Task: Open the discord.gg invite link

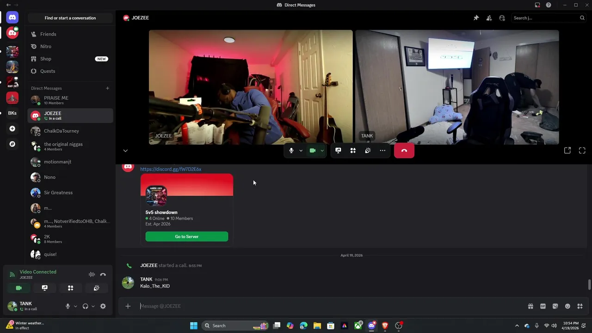Action: pyautogui.click(x=171, y=169)
